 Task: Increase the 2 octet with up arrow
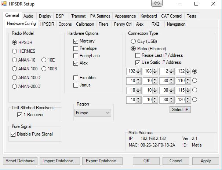171,70
